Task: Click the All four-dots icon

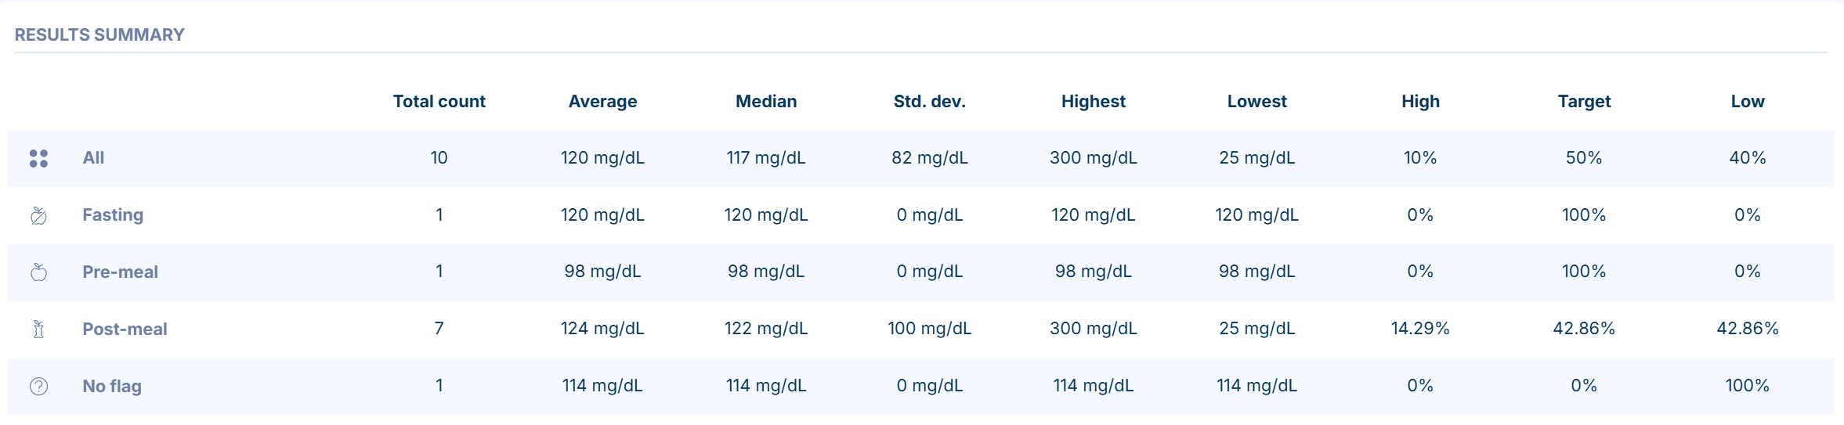Action: point(38,158)
